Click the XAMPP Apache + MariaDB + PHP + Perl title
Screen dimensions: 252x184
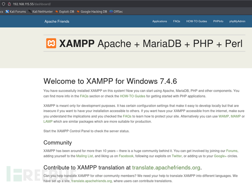(151, 43)
